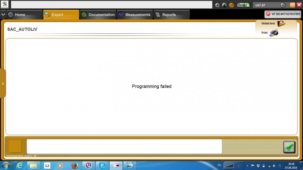Image resolution: width=303 pixels, height=170 pixels.
Task: Expand the left side panel arrow
Action: [x=3, y=84]
